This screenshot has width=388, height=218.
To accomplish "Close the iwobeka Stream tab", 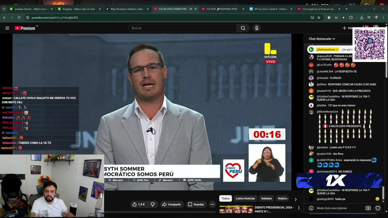I will pyautogui.click(x=52, y=9).
